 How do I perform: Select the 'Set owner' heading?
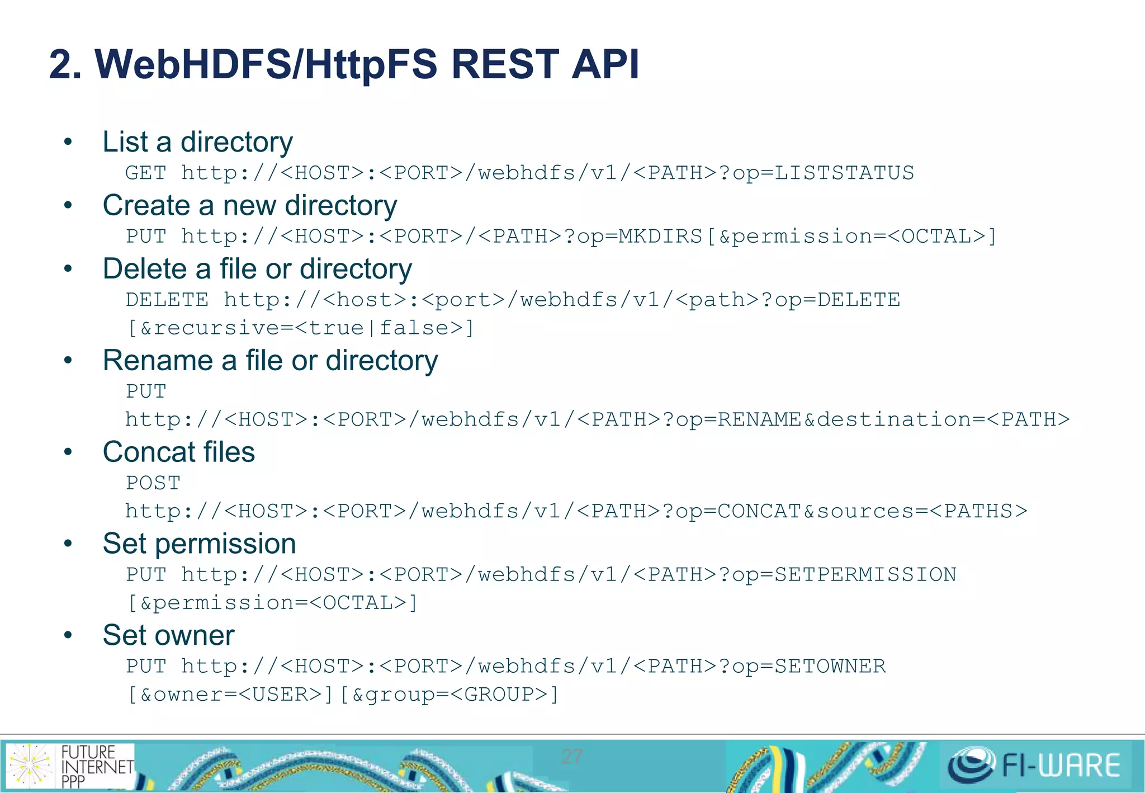coord(168,635)
